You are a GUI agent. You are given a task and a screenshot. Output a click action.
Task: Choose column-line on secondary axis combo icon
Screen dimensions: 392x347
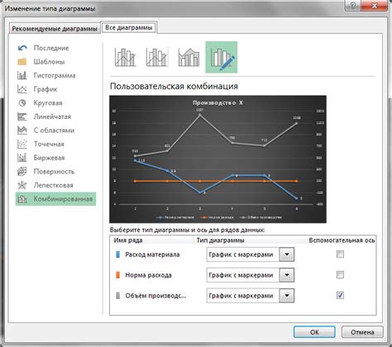157,57
